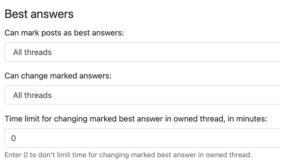This screenshot has width=281, height=166.
Task: Click the time limit in minutes field
Action: [x=143, y=138]
